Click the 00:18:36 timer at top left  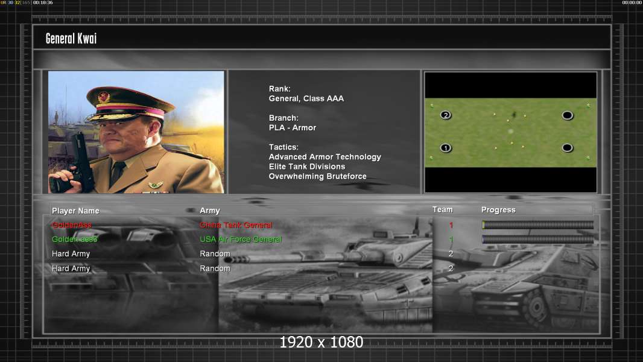[x=43, y=2]
